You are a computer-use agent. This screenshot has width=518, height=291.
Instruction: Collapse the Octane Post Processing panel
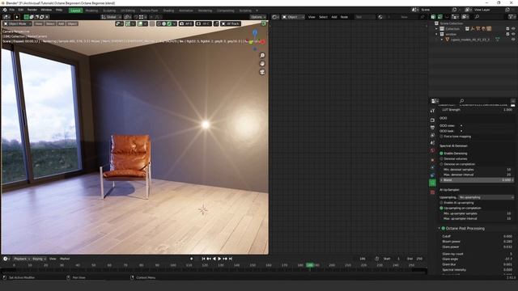click(x=439, y=228)
